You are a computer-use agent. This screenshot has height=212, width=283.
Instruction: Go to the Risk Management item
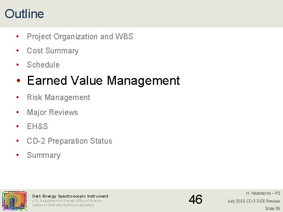[x=59, y=97]
